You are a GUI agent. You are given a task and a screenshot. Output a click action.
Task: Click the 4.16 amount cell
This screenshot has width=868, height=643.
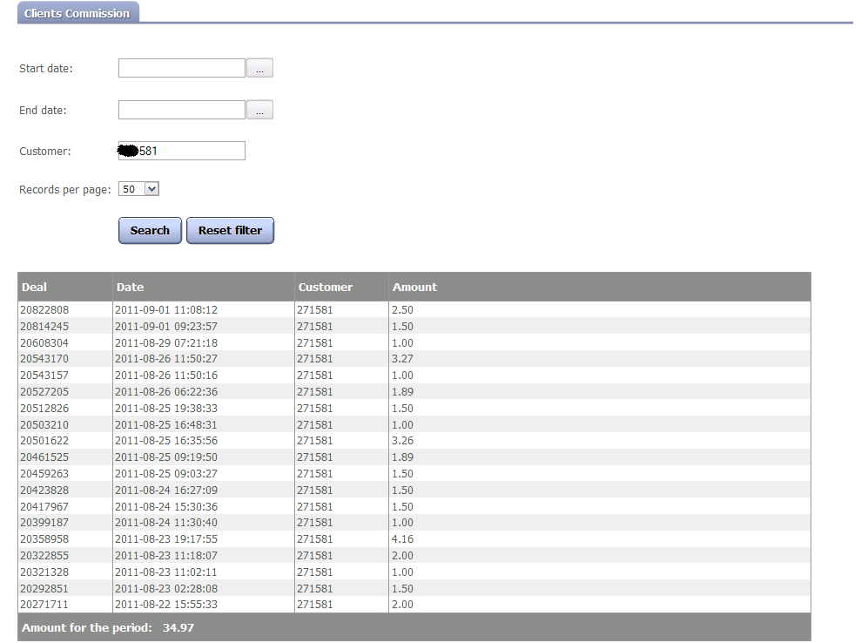(402, 539)
